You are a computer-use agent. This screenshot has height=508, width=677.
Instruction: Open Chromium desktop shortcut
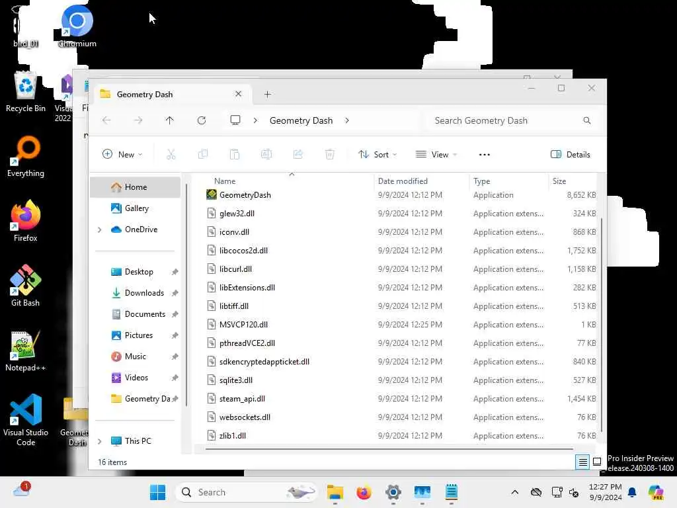(77, 26)
